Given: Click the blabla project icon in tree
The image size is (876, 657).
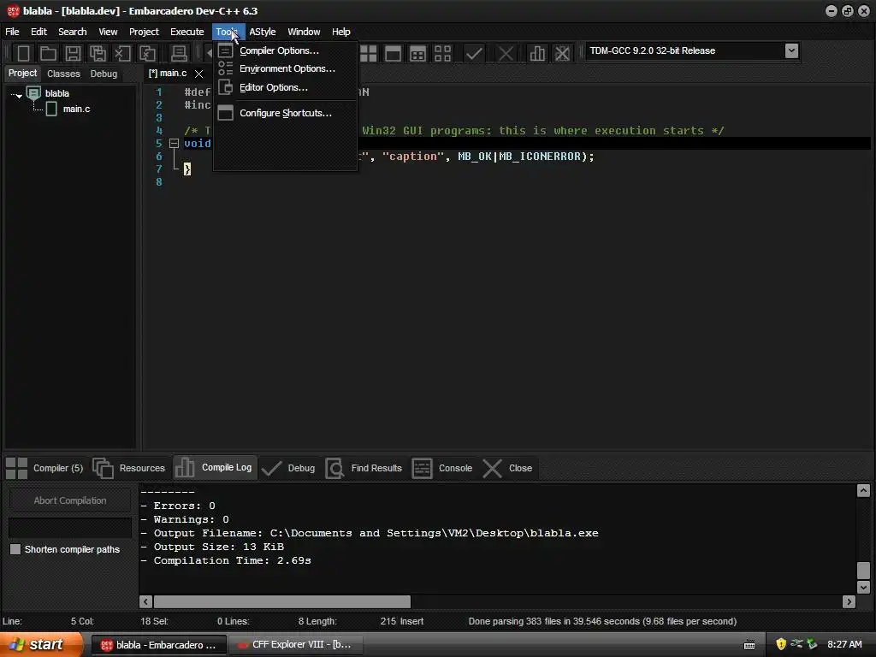Looking at the screenshot, I should [33, 93].
